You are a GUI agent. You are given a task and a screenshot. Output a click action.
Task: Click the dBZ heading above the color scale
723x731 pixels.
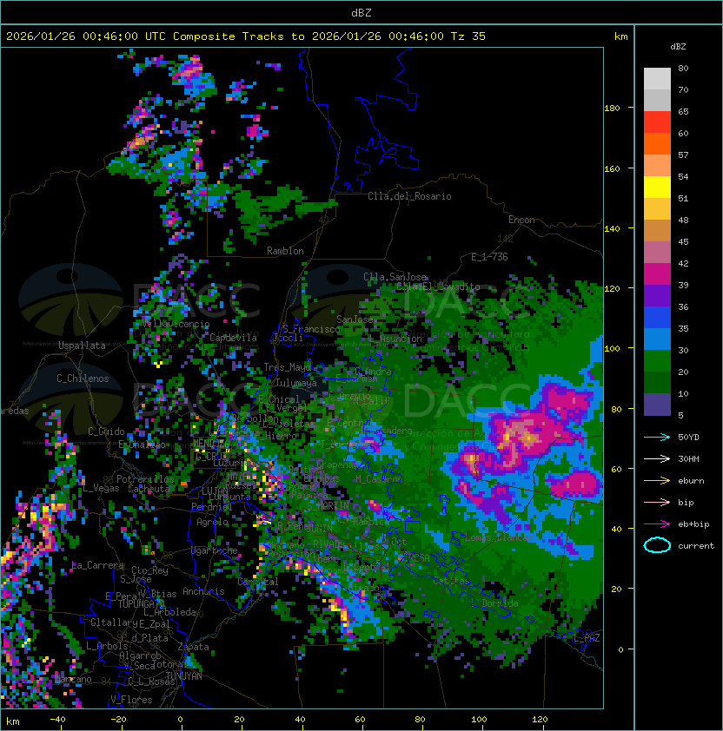click(x=678, y=47)
